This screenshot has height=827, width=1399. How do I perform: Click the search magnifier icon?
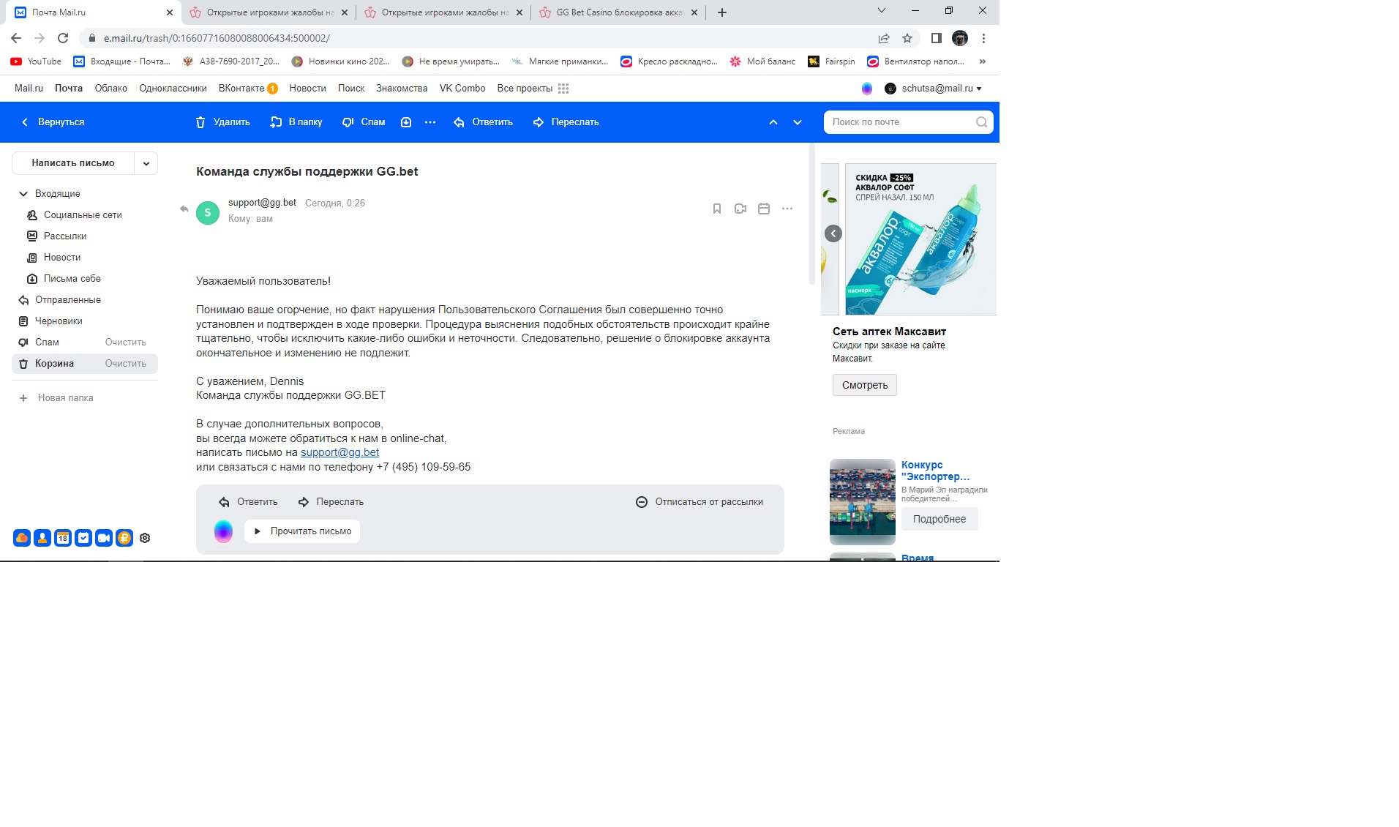981,122
